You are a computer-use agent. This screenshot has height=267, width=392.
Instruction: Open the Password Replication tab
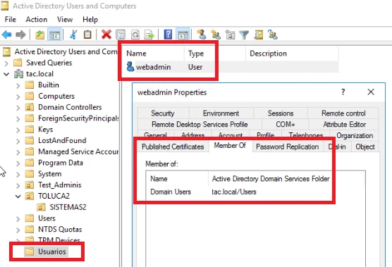pyautogui.click(x=288, y=147)
